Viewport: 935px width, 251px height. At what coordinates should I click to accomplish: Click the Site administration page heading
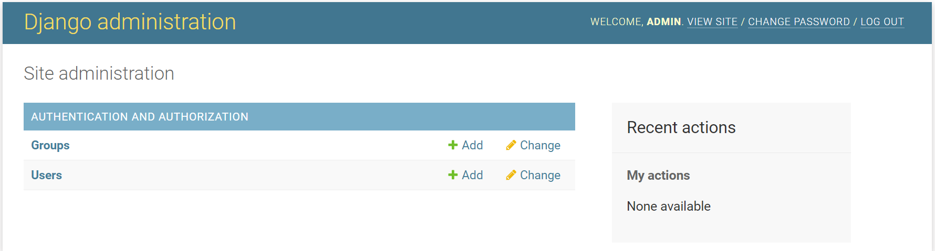[99, 73]
